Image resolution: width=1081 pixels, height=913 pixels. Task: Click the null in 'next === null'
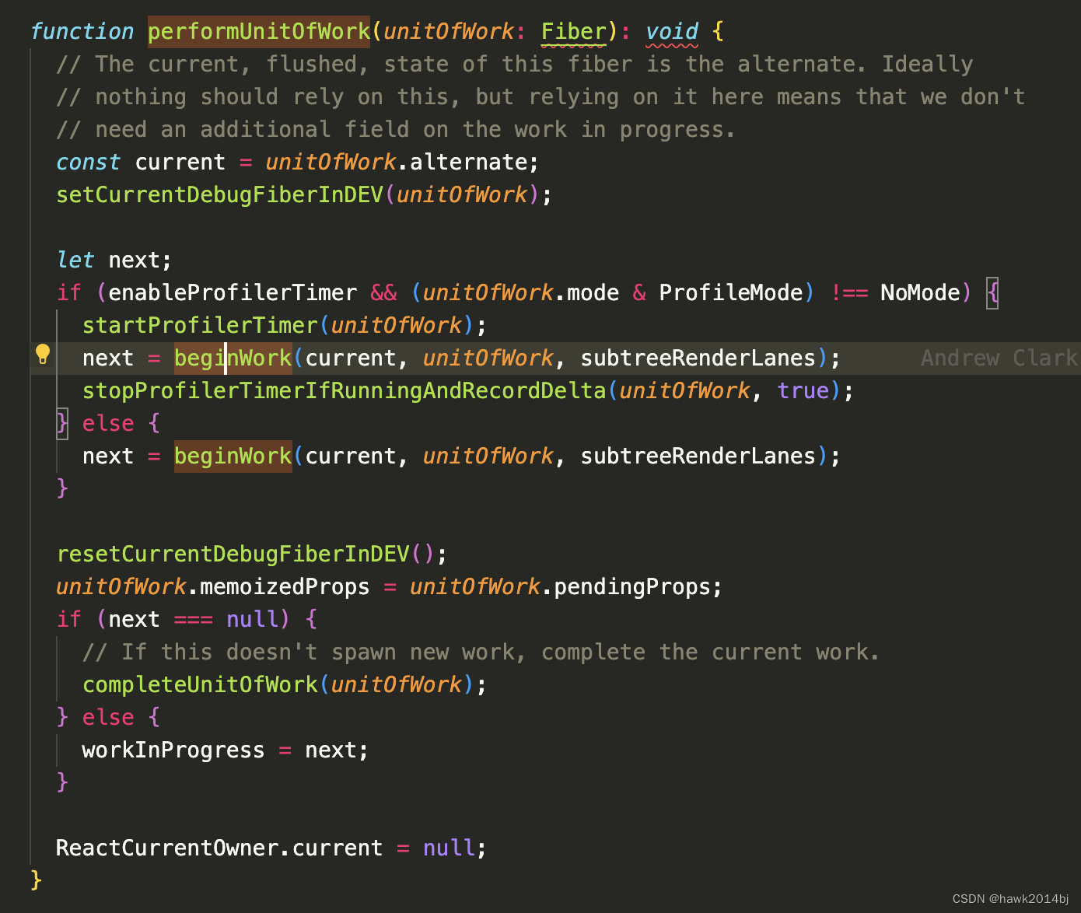(x=252, y=619)
